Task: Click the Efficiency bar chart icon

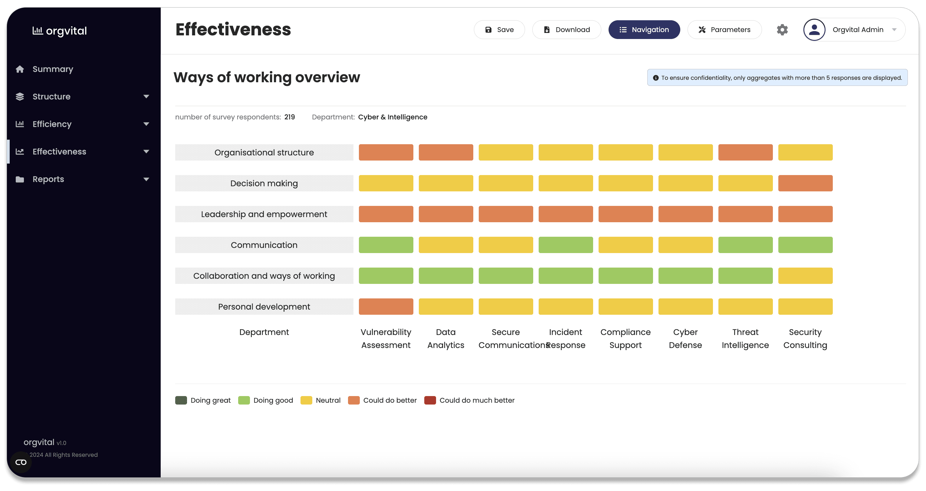Action: (20, 124)
